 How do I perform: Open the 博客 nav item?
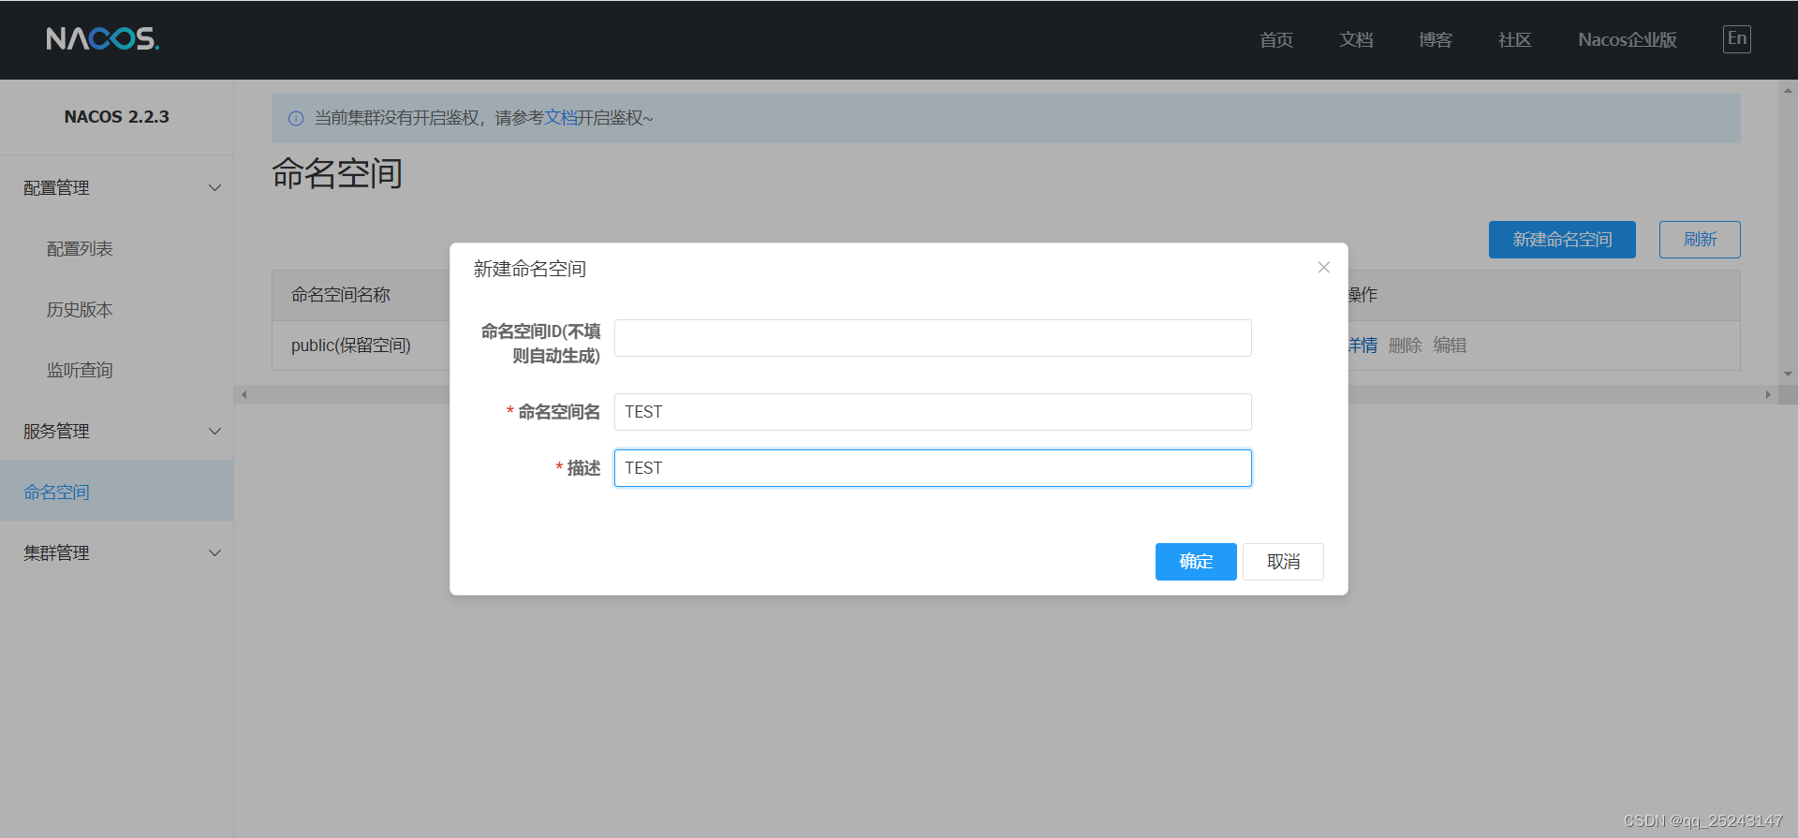[1435, 39]
